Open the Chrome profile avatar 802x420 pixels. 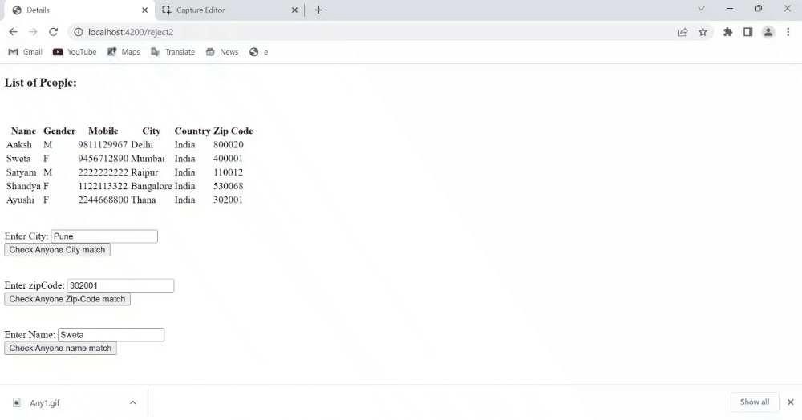pos(768,32)
